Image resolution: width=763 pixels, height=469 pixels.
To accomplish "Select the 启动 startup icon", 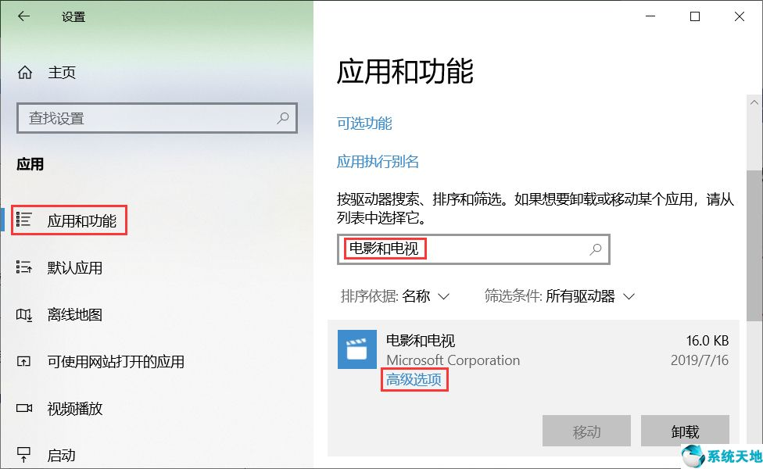I will (x=23, y=454).
